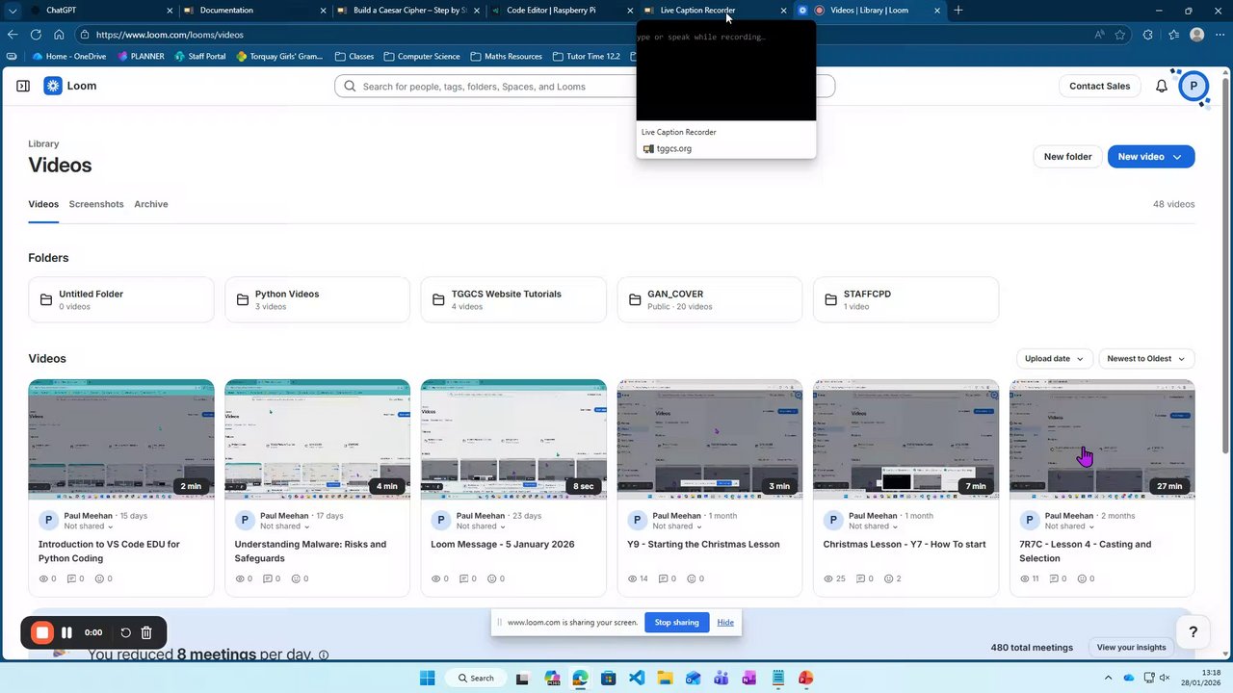1233x693 pixels.
Task: Go to browser home page
Action: click(x=59, y=35)
